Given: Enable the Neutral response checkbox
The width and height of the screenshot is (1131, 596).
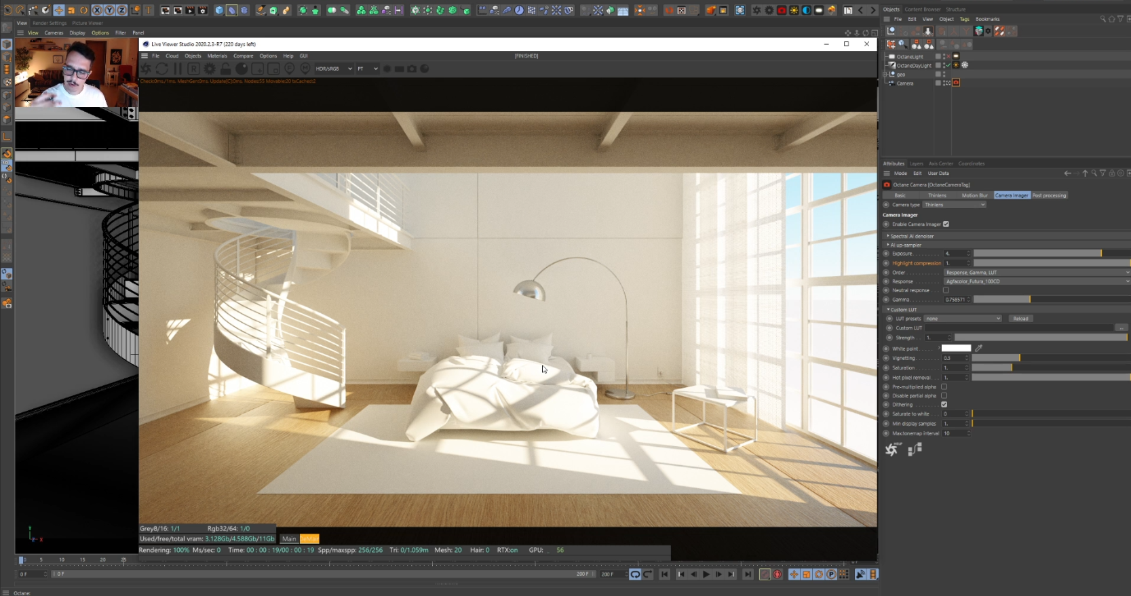Looking at the screenshot, I should click(946, 290).
